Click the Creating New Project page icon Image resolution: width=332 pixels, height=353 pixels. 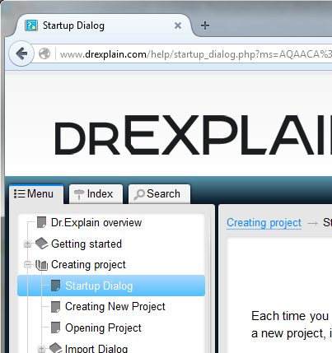tap(56, 307)
